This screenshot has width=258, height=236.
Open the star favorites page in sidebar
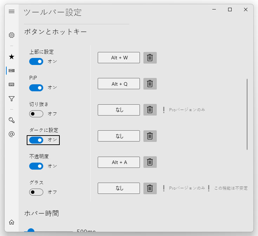12,57
